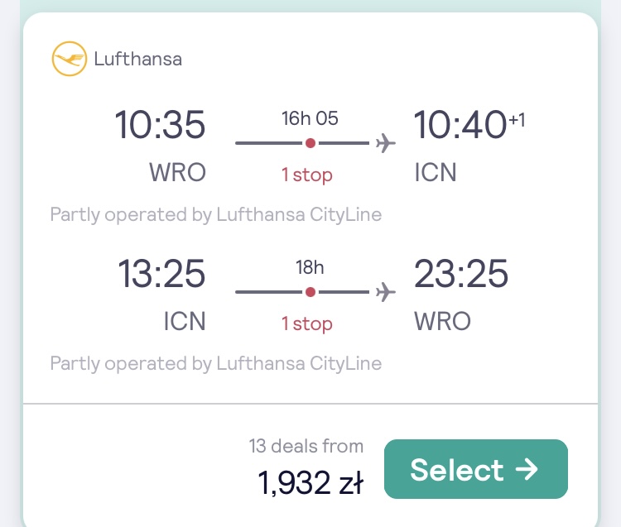The width and height of the screenshot is (621, 527).
Task: Click the ICN destination airport code outbound
Action: 436,173
